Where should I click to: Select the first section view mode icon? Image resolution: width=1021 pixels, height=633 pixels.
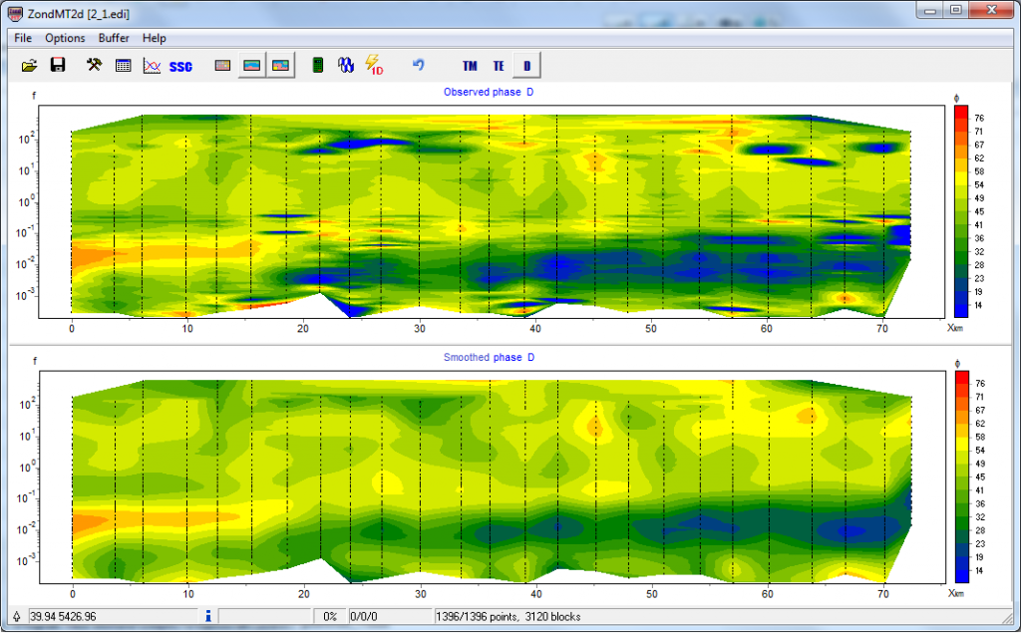tap(224, 66)
